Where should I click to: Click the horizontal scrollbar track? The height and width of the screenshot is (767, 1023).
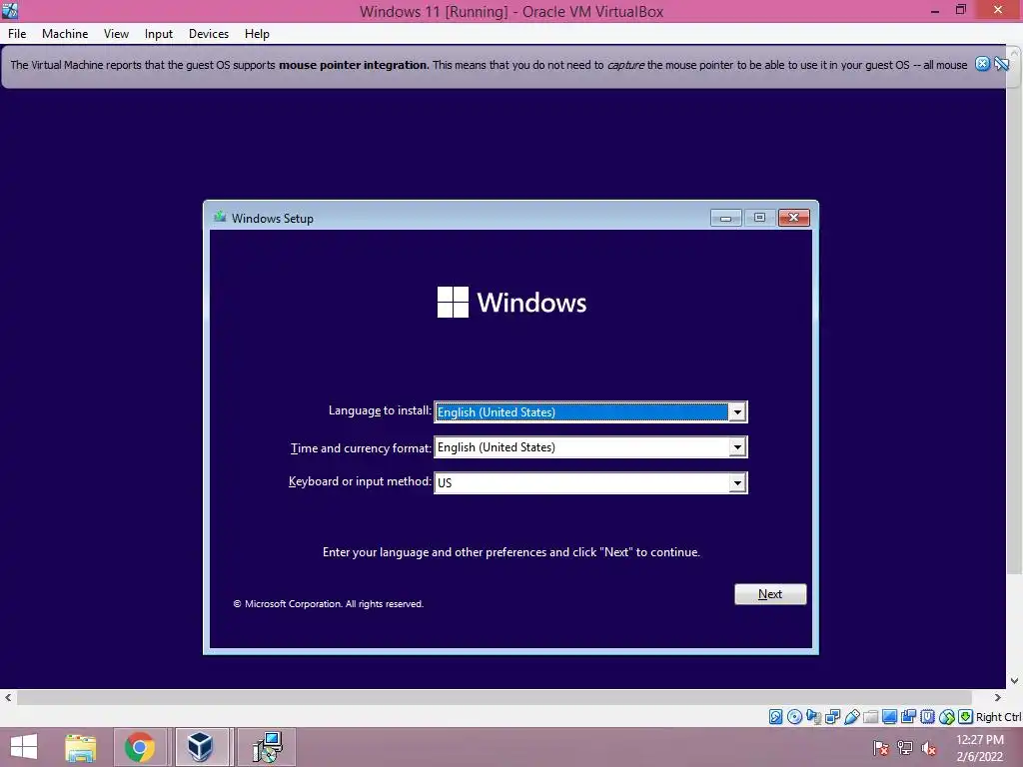(x=494, y=697)
